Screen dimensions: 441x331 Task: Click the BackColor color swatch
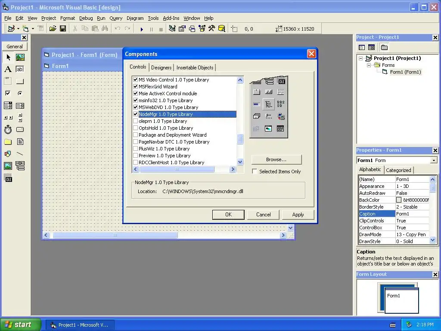pos(398,200)
